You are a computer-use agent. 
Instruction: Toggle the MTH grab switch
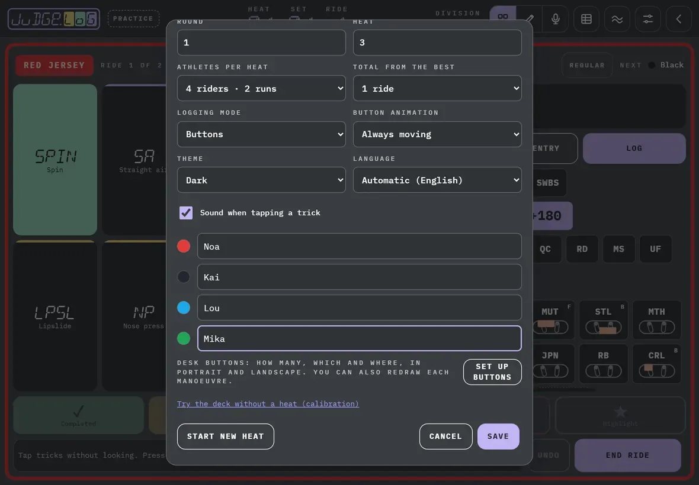[657, 327]
